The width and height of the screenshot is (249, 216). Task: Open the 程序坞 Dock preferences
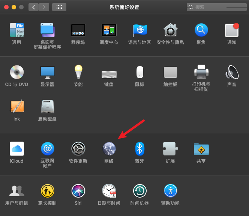[x=78, y=30]
